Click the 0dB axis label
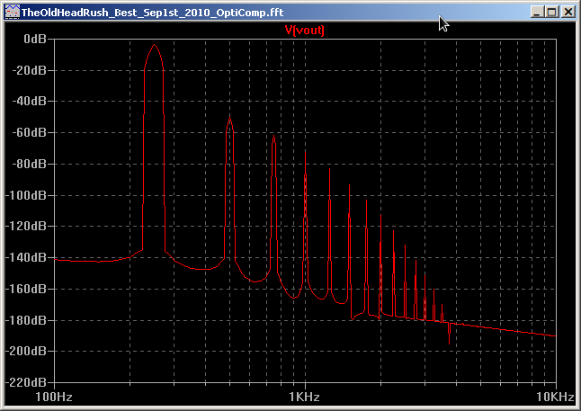The image size is (581, 411). click(35, 39)
